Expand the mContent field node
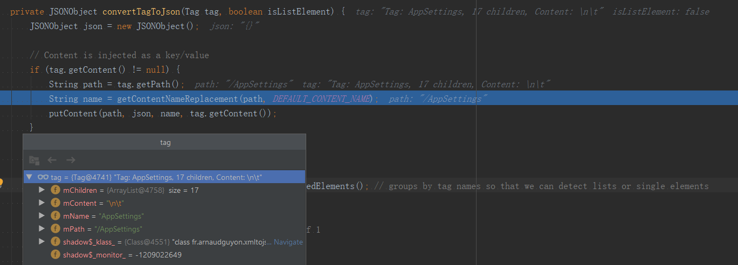This screenshot has width=738, height=265. point(42,203)
